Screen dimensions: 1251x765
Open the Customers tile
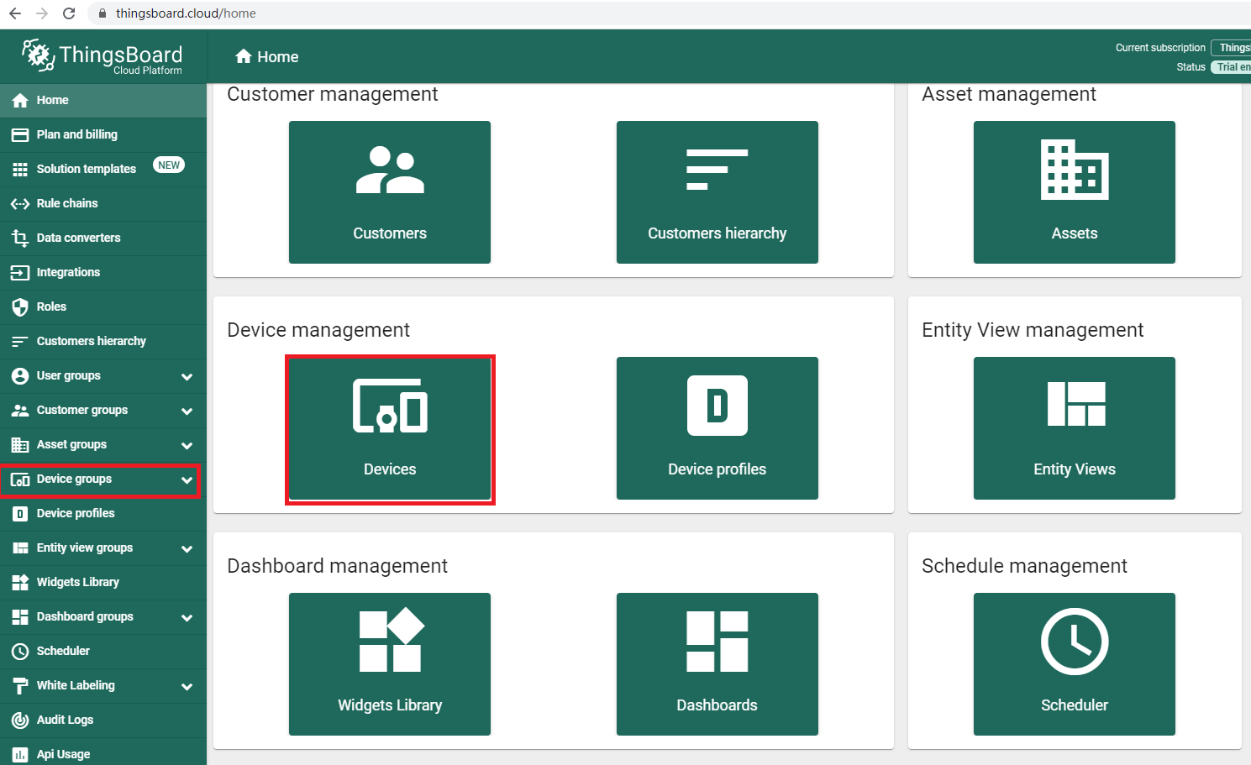390,192
